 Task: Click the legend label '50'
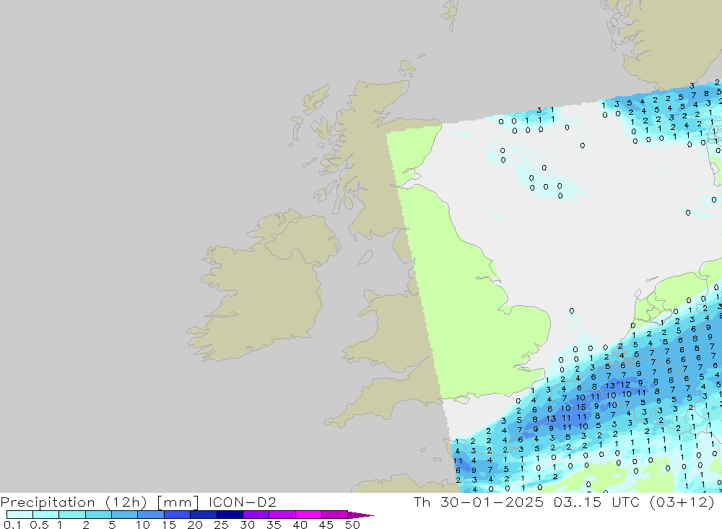click(352, 525)
